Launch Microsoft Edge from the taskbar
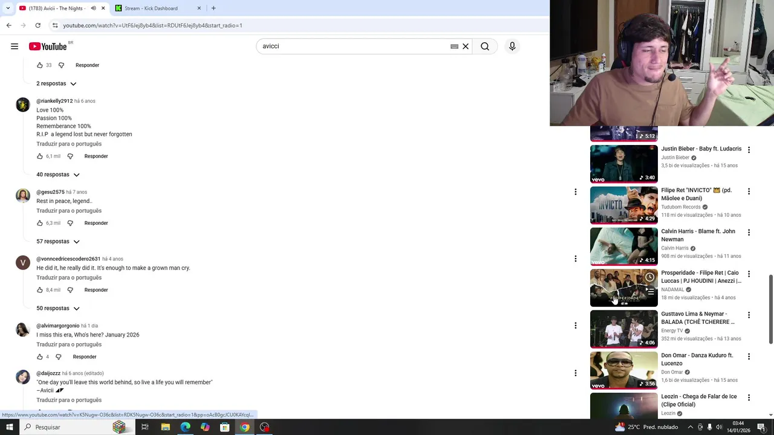 click(x=185, y=427)
